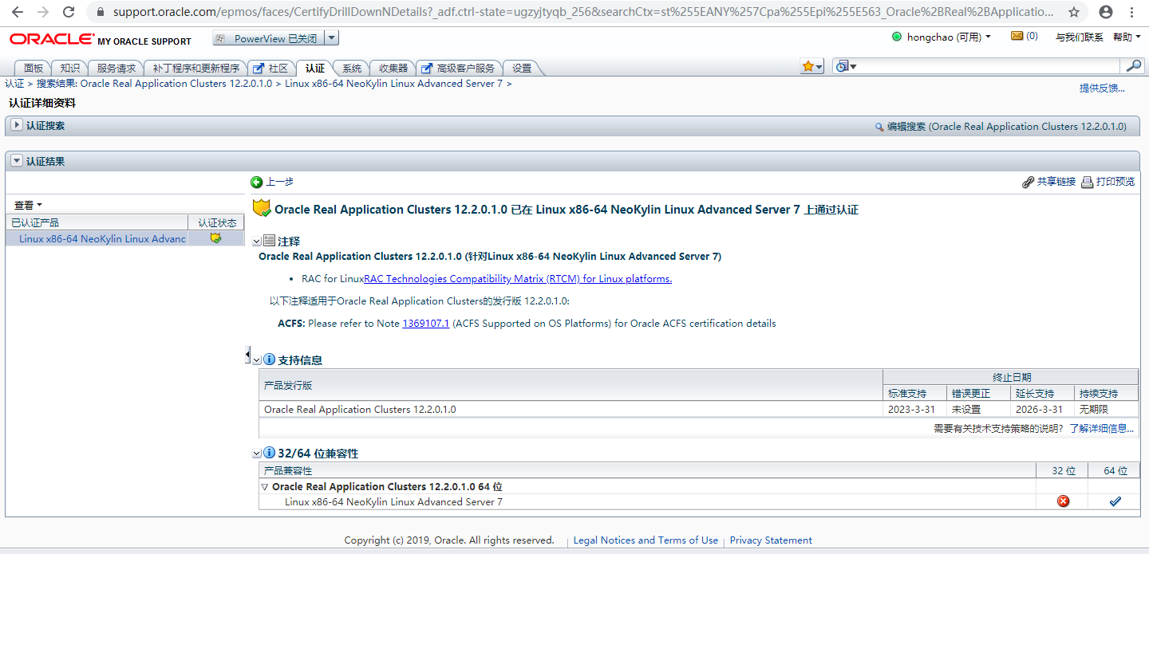
Task: Open the 高级客户服务 tab
Action: pyautogui.click(x=460, y=69)
